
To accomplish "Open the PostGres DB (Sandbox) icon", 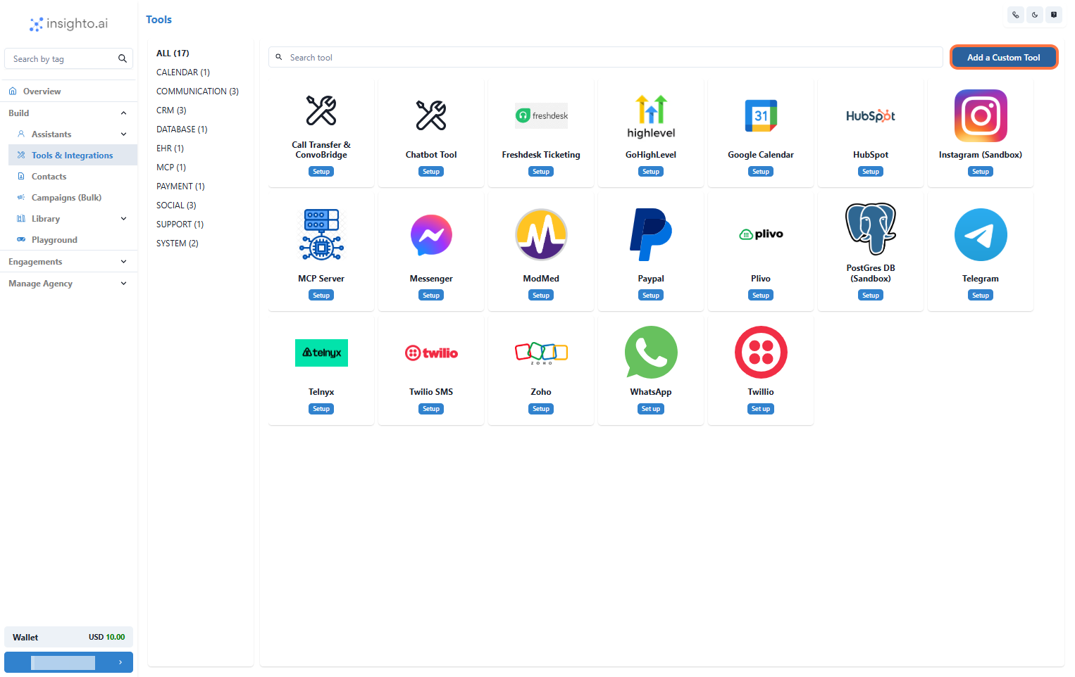I will pyautogui.click(x=870, y=228).
